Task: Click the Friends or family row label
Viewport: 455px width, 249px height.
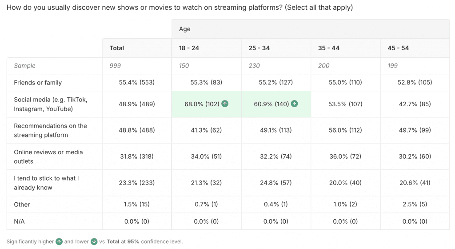Action: (38, 82)
